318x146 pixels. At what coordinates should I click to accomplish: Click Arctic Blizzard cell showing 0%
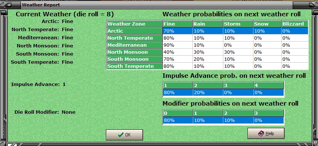[295, 31]
